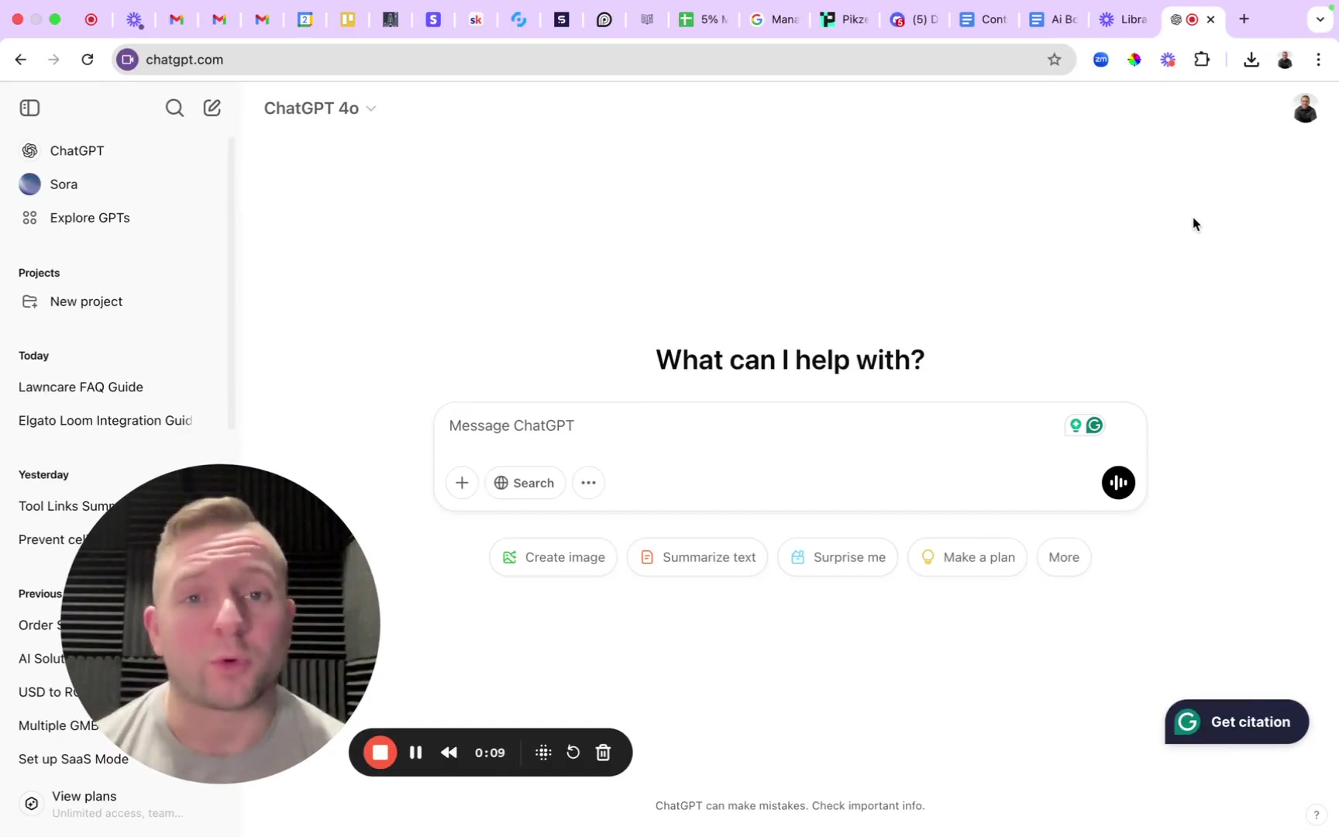
Task: Click the attach files plus button
Action: [x=462, y=483]
